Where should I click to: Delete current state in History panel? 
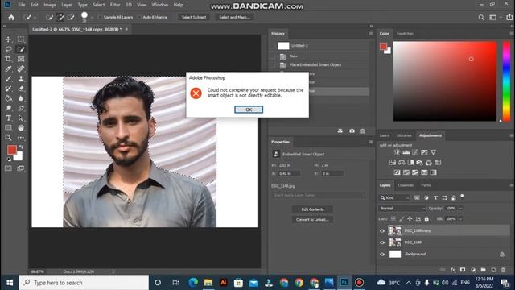pos(363,130)
